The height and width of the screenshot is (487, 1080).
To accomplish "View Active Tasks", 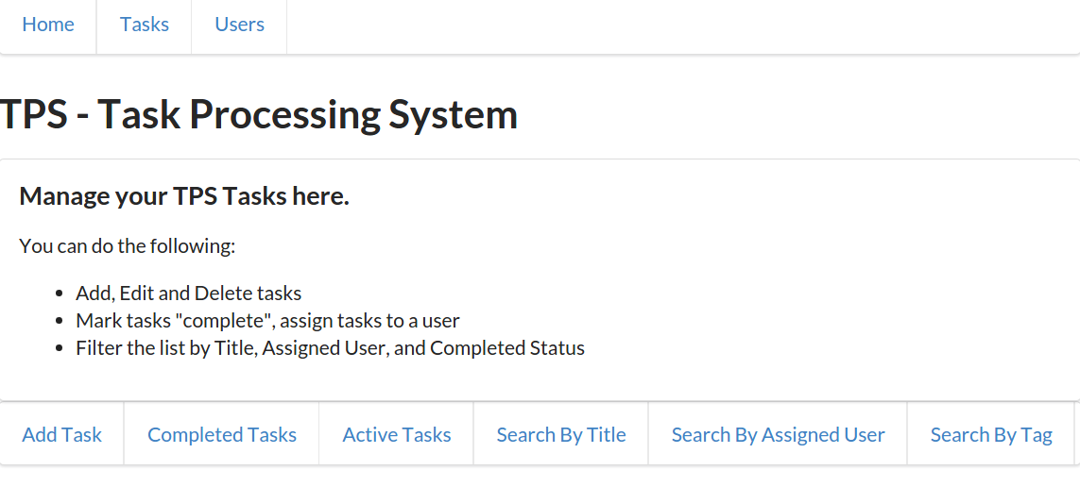I will point(397,435).
